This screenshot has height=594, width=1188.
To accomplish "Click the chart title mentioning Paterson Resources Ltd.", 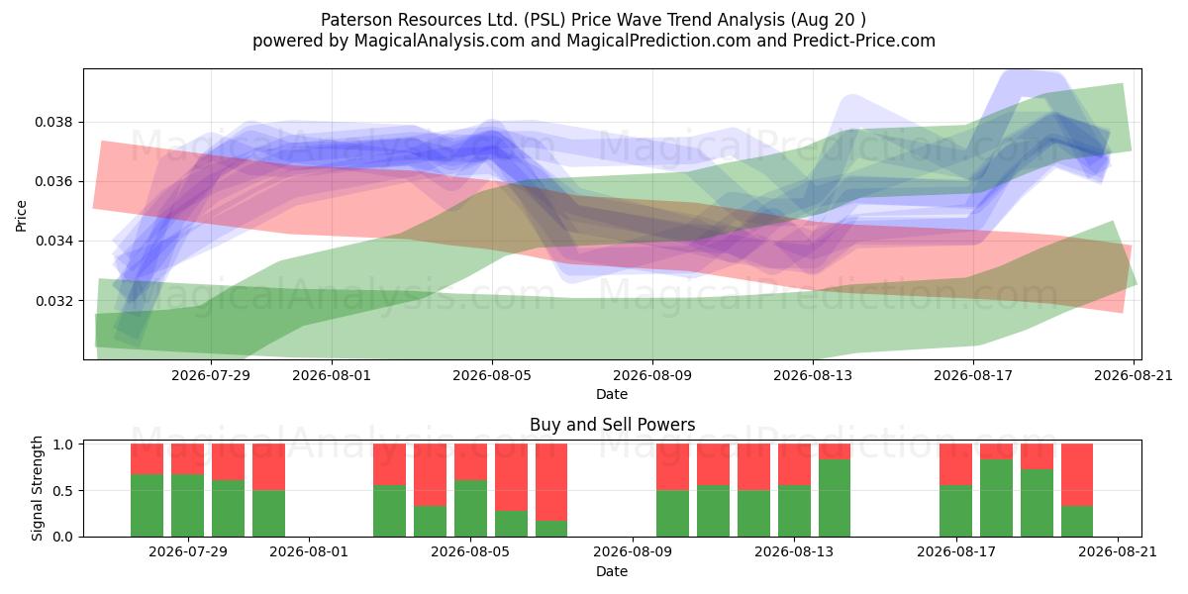I will (594, 20).
